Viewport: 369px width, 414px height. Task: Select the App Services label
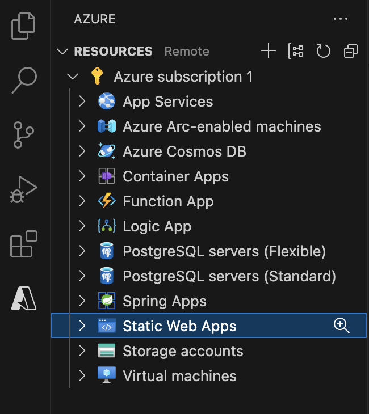(x=168, y=102)
